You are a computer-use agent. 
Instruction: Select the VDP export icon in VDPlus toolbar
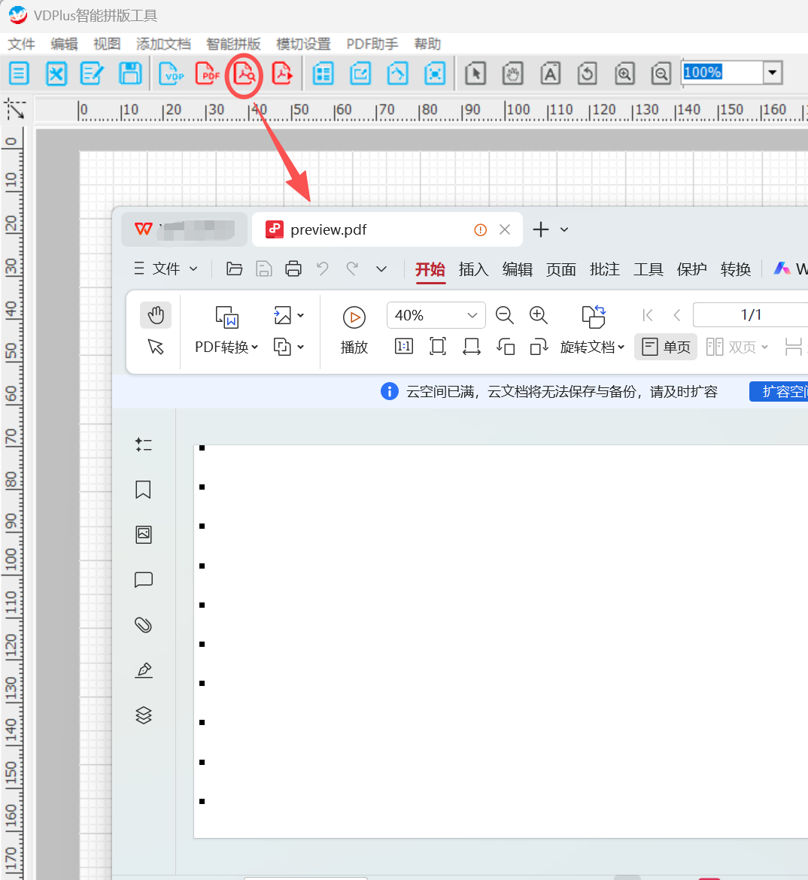point(172,73)
